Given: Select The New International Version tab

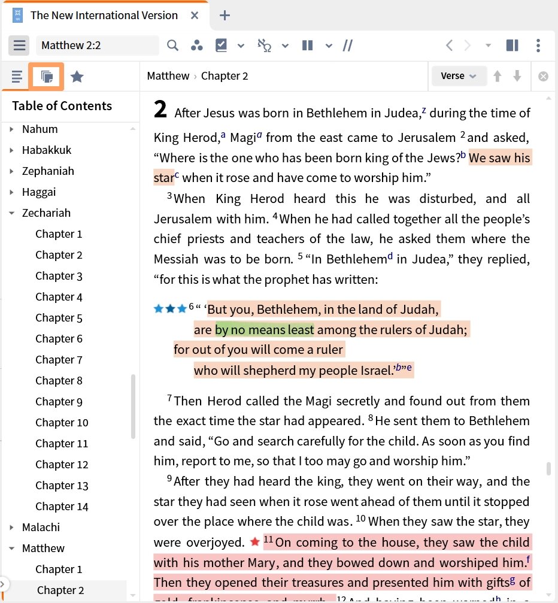Looking at the screenshot, I should pyautogui.click(x=104, y=16).
